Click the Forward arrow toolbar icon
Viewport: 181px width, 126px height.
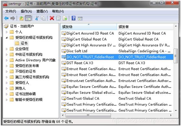click(x=13, y=18)
